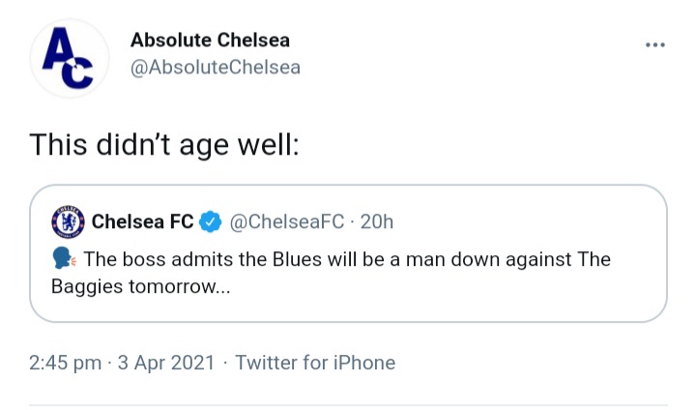Click the divider line below the tweet
696x410 pixels.
coord(348,405)
